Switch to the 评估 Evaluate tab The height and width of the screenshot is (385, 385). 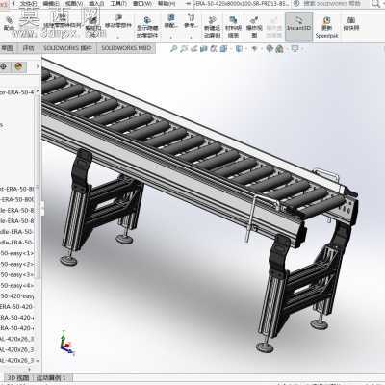click(x=28, y=48)
